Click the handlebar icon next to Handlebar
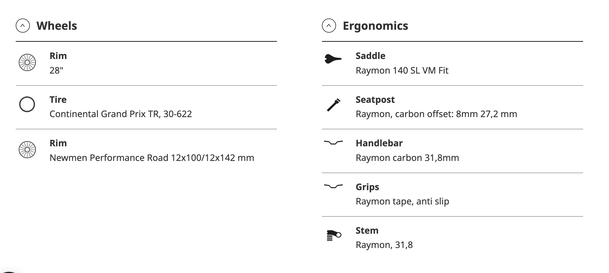This screenshot has height=273, width=609. click(333, 142)
